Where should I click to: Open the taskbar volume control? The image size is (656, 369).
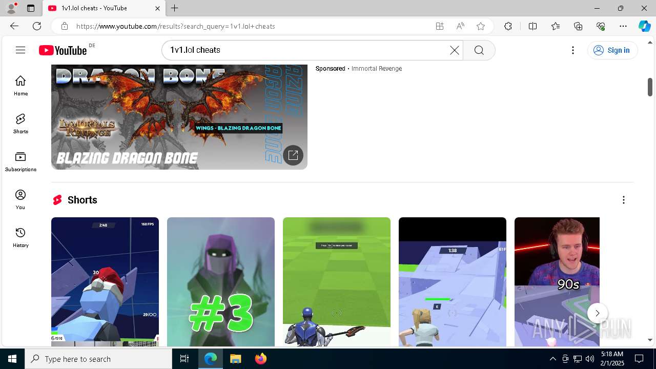pyautogui.click(x=590, y=359)
